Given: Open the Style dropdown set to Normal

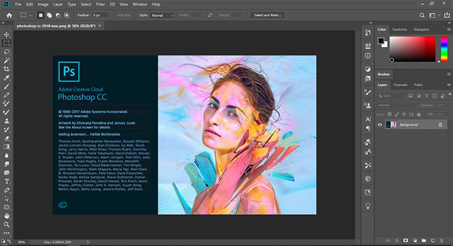Looking at the screenshot, I should coord(162,16).
